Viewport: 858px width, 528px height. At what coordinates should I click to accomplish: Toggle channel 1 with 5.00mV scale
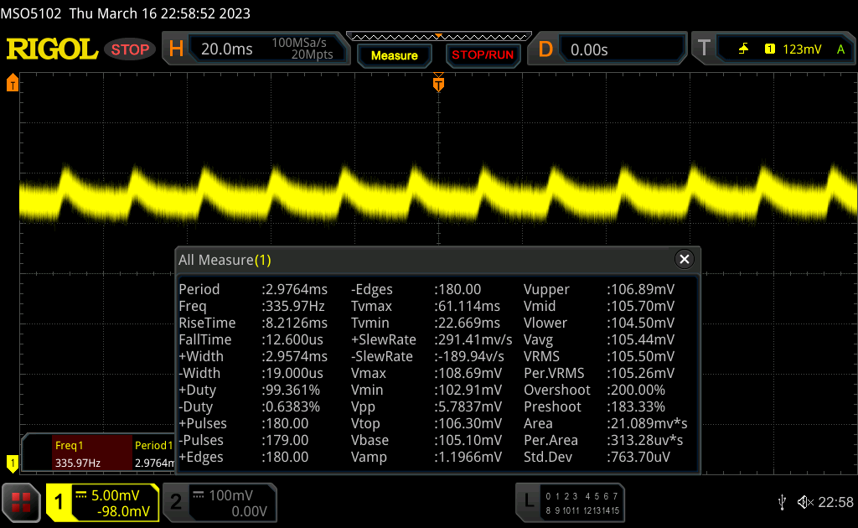point(102,502)
